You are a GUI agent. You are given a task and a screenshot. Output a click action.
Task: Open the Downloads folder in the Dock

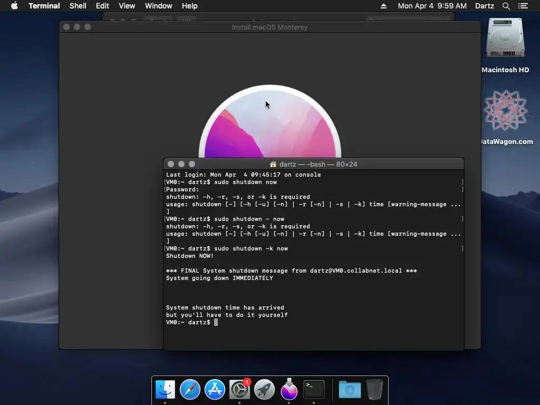click(x=350, y=390)
